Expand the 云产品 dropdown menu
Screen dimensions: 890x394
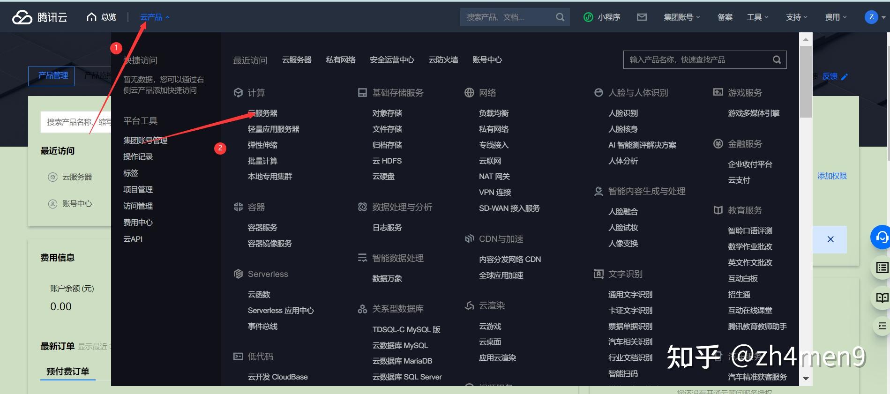155,17
